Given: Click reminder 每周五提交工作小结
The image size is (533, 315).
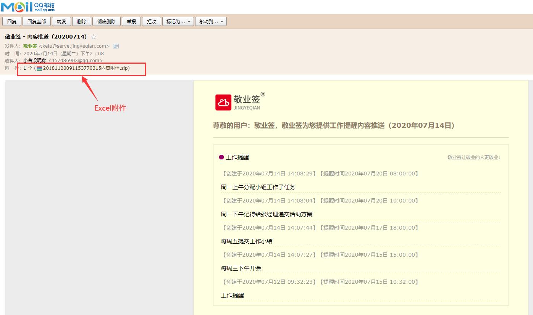Looking at the screenshot, I should (247, 241).
